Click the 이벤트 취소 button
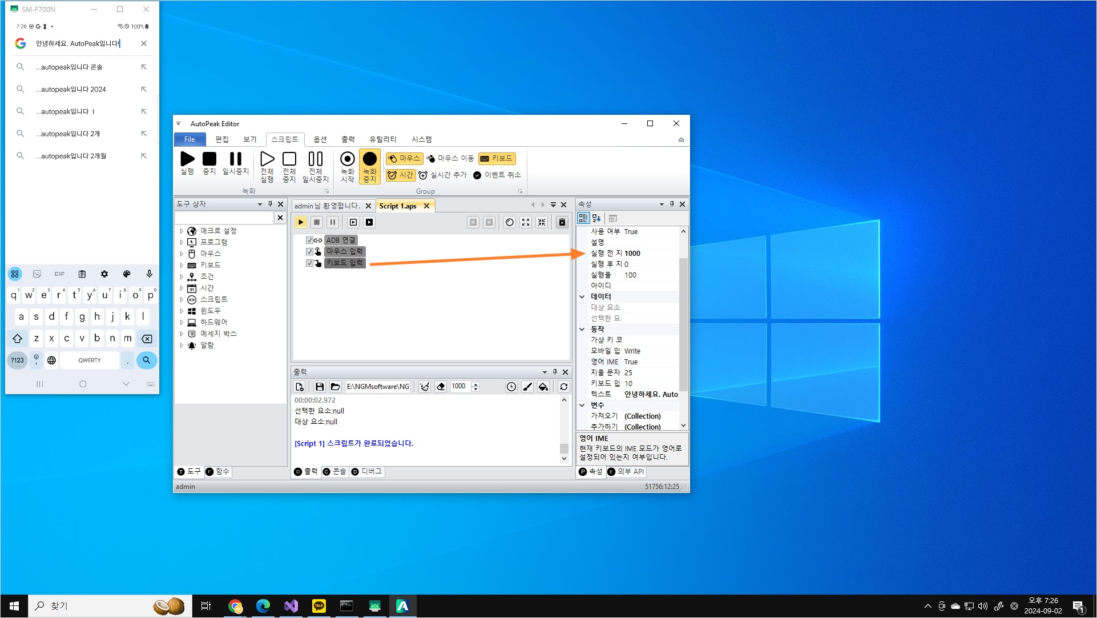The image size is (1097, 618). click(x=497, y=175)
